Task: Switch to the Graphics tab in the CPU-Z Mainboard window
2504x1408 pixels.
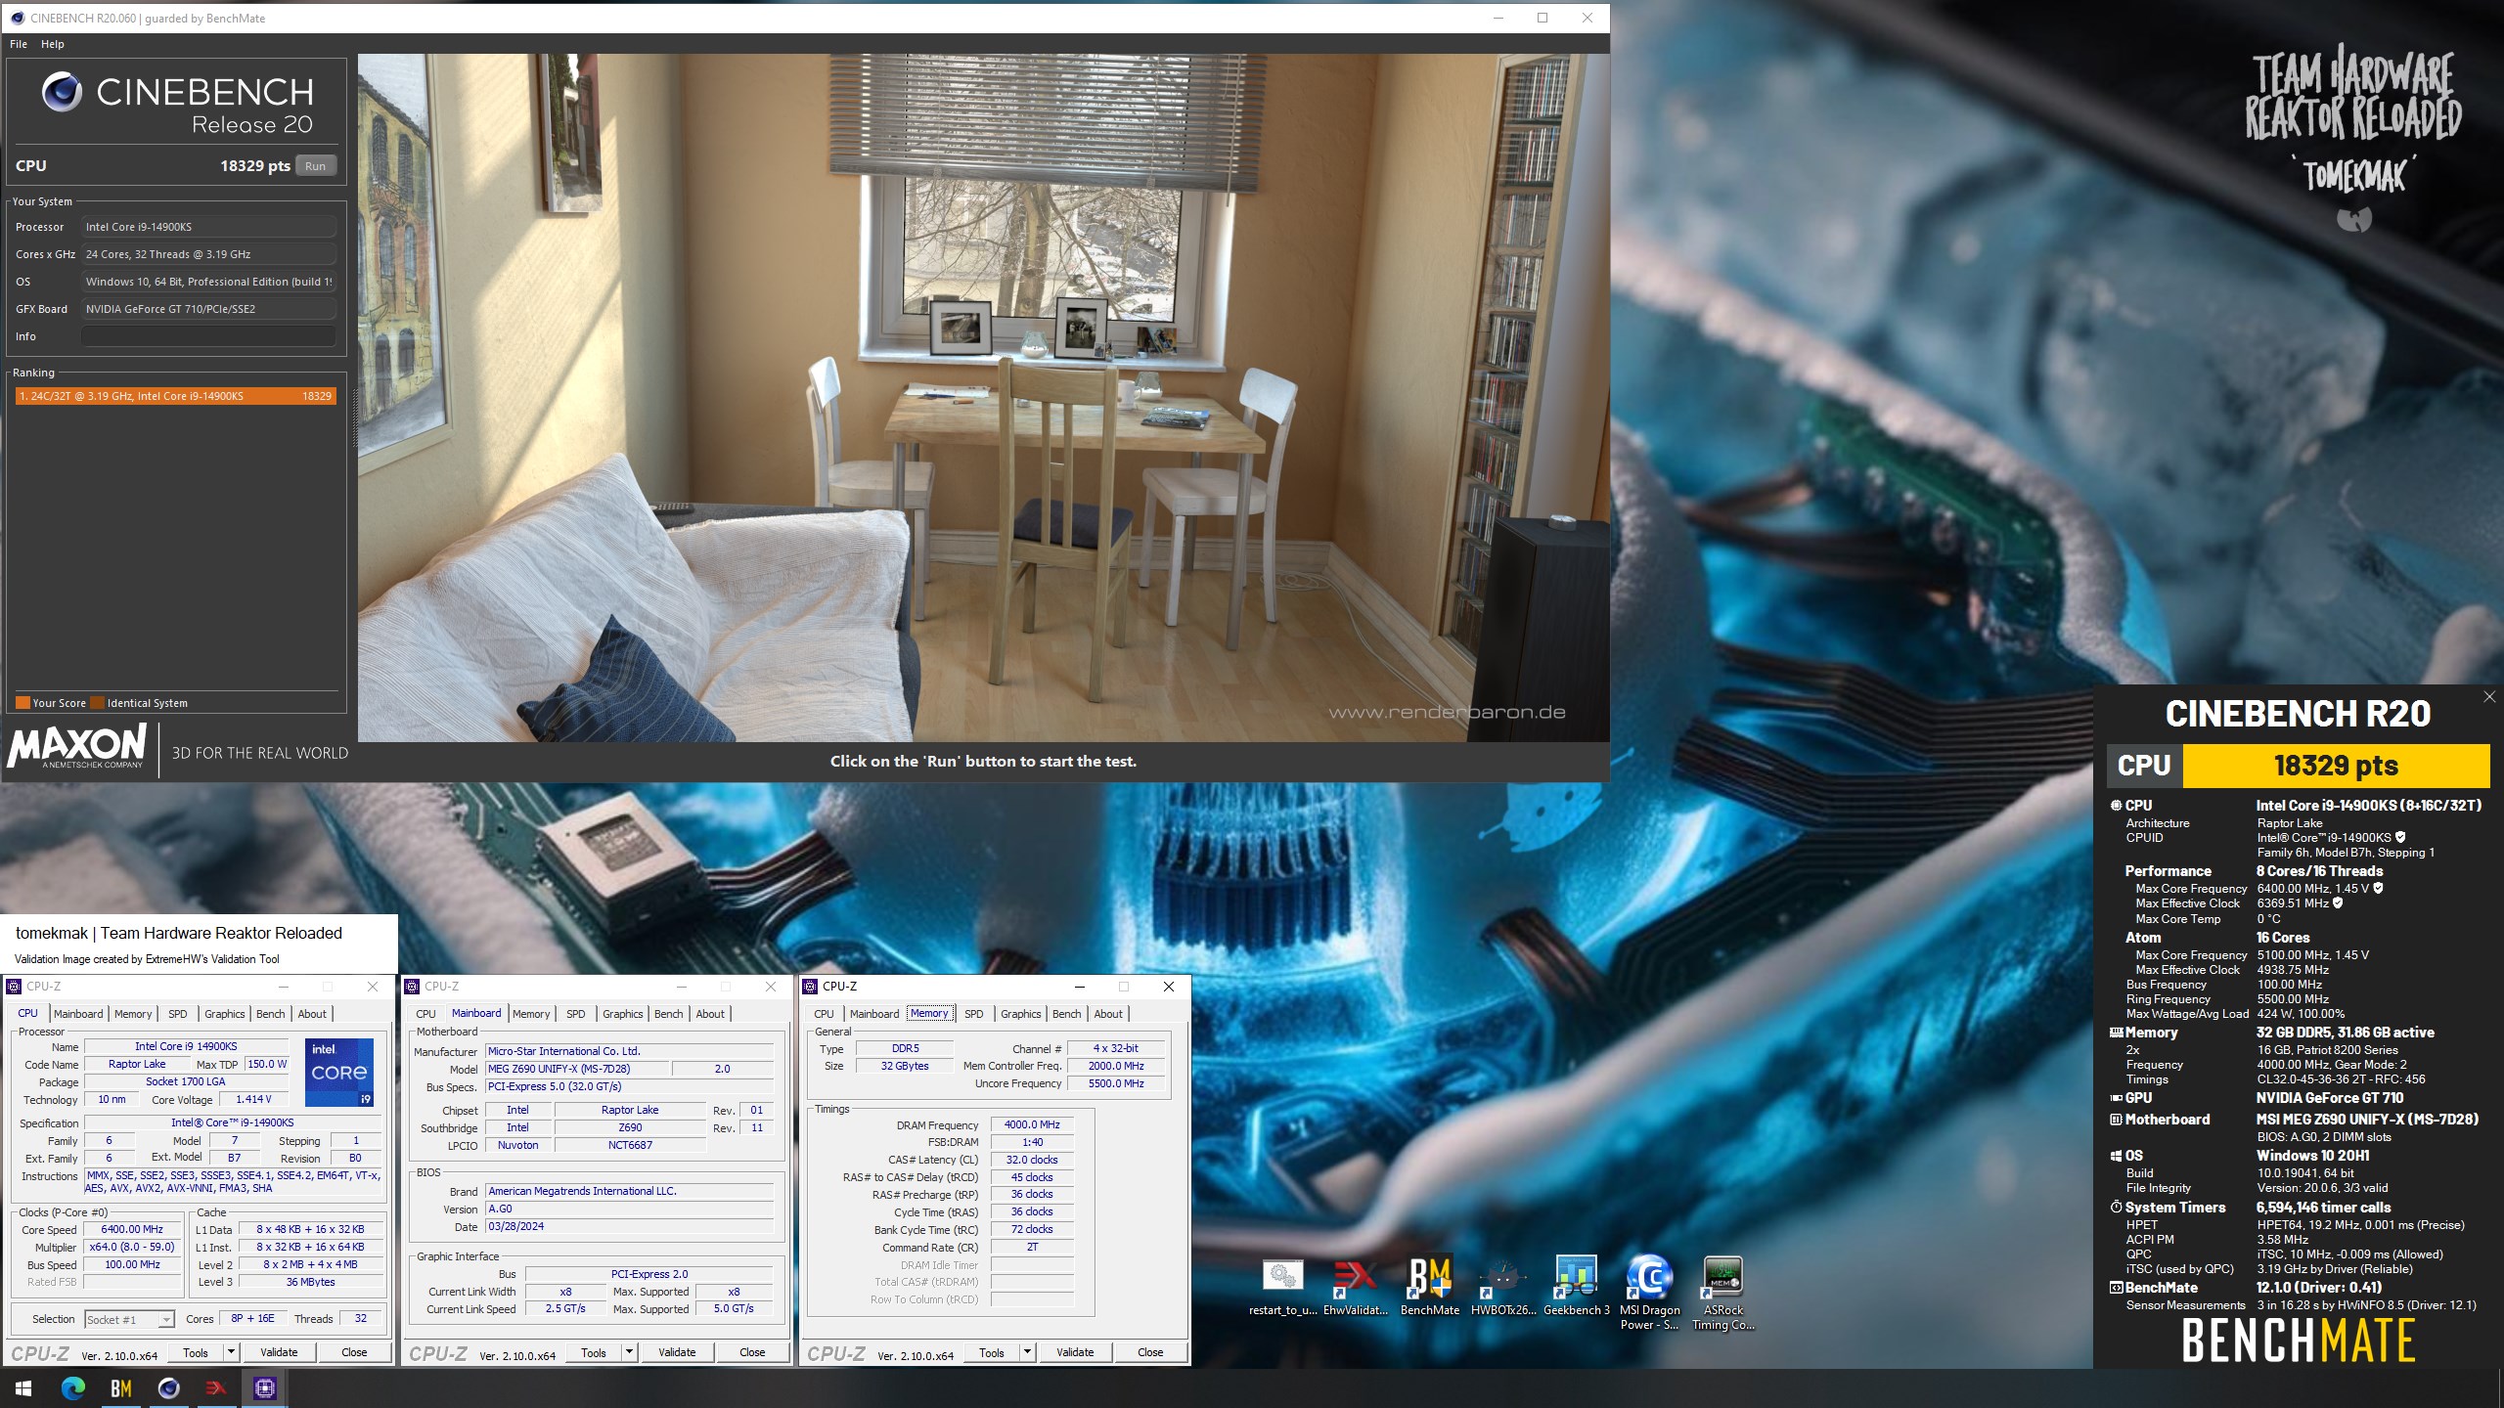Action: (x=622, y=1014)
